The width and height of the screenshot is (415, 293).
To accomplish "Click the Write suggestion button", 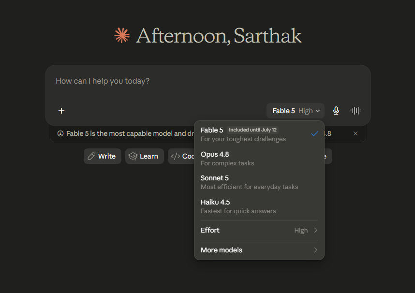I will 103,156.
